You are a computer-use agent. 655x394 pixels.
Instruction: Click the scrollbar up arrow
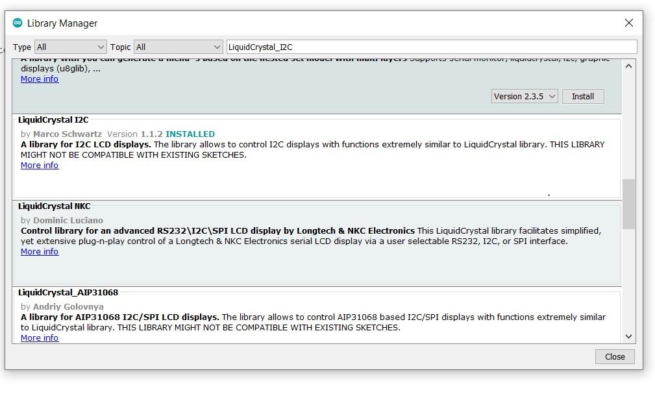pos(628,66)
